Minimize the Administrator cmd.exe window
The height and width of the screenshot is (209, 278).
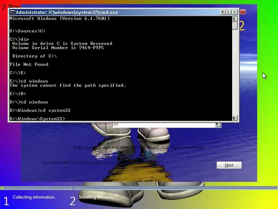pos(222,12)
